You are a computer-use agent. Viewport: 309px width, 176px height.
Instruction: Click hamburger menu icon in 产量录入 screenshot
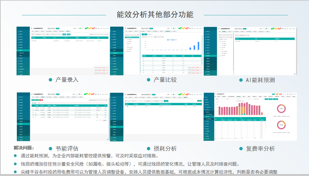(x=31, y=28)
